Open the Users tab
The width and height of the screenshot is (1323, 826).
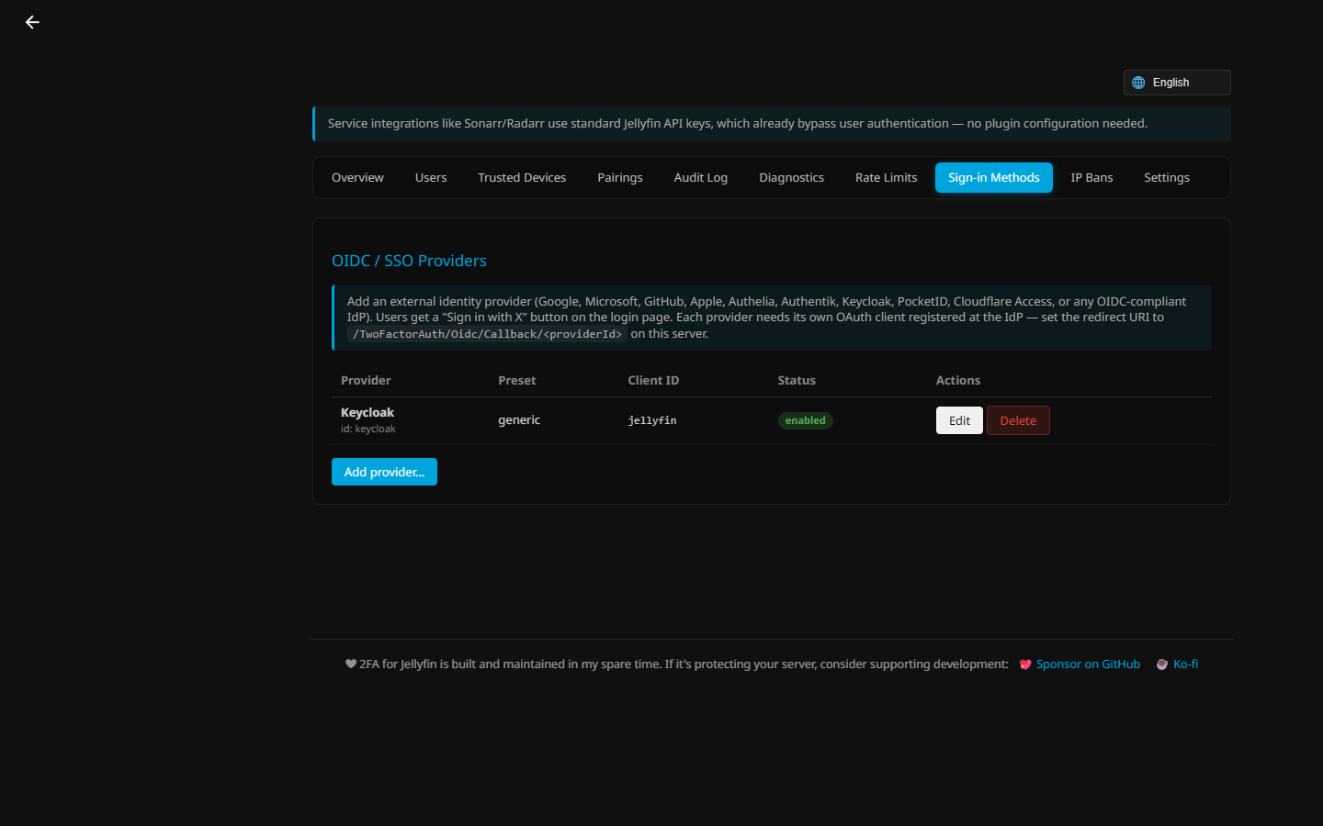pyautogui.click(x=431, y=178)
